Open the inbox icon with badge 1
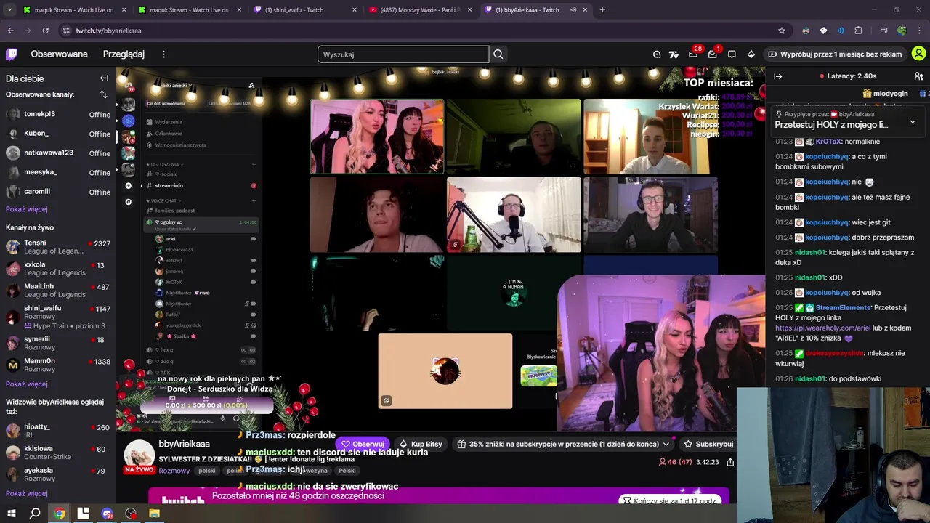930x523 pixels. [713, 54]
